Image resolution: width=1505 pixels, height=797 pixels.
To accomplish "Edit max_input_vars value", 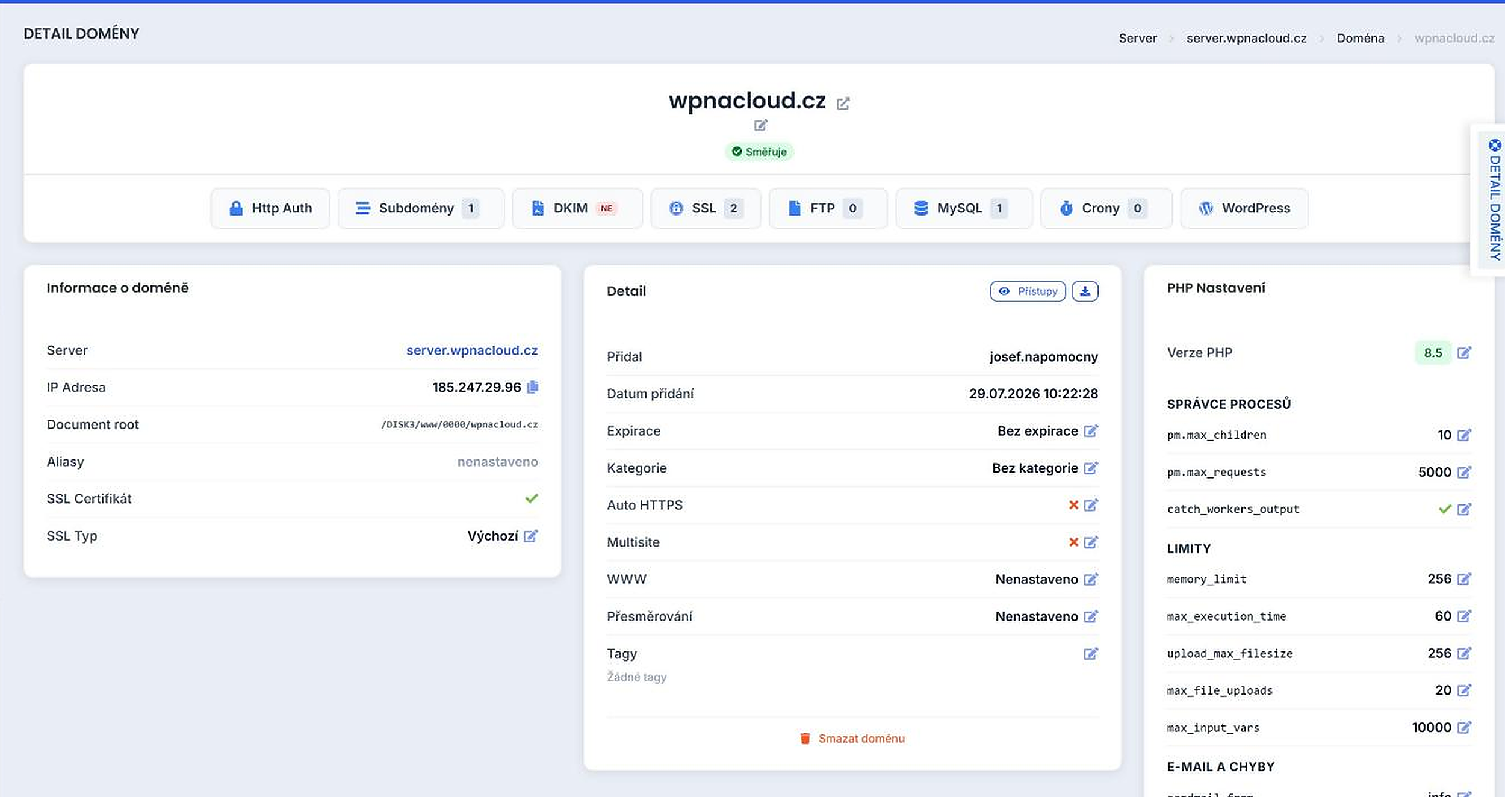I will coord(1464,727).
